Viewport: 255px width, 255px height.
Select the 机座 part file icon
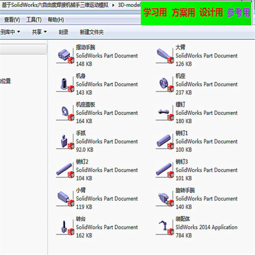(165, 84)
